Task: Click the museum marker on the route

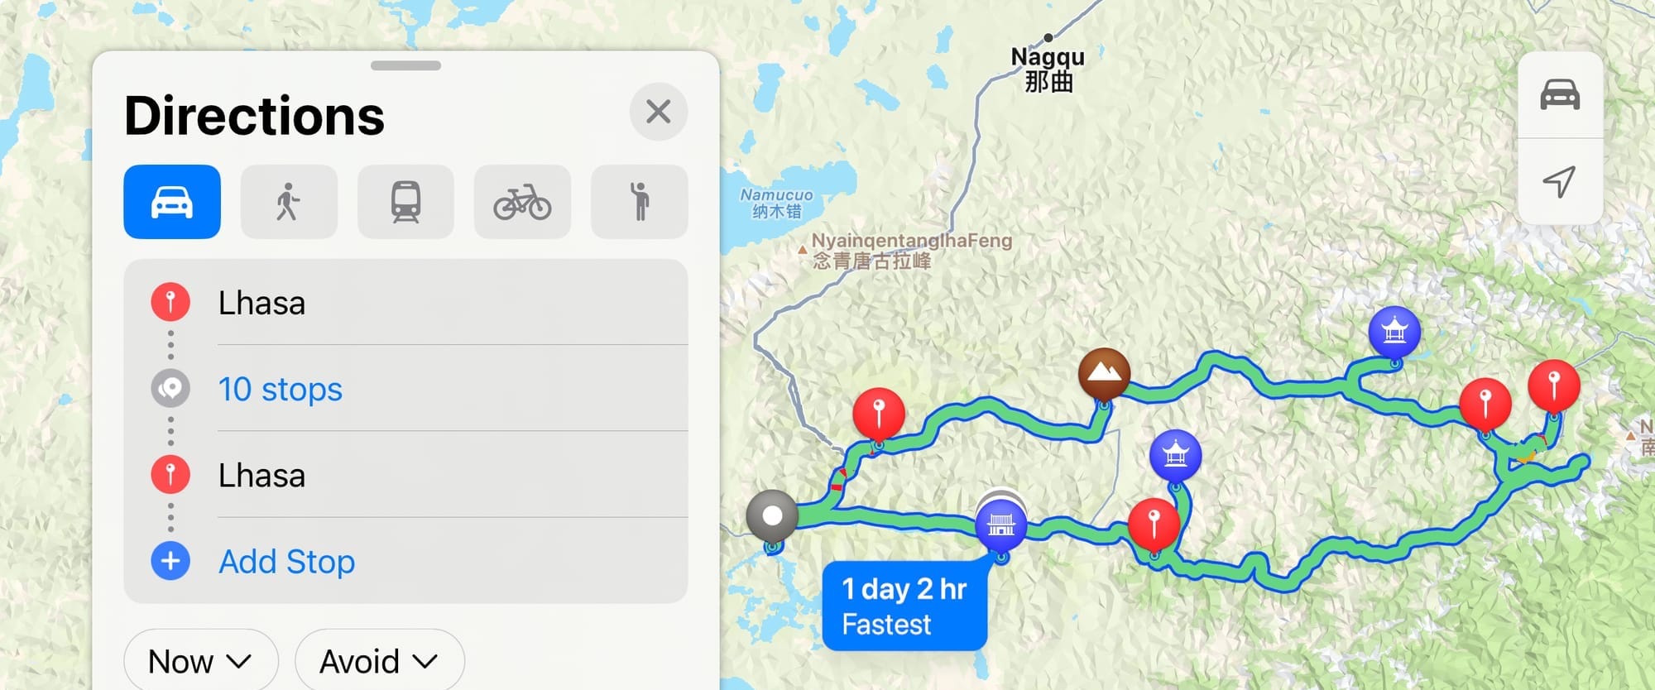Action: click(1000, 525)
